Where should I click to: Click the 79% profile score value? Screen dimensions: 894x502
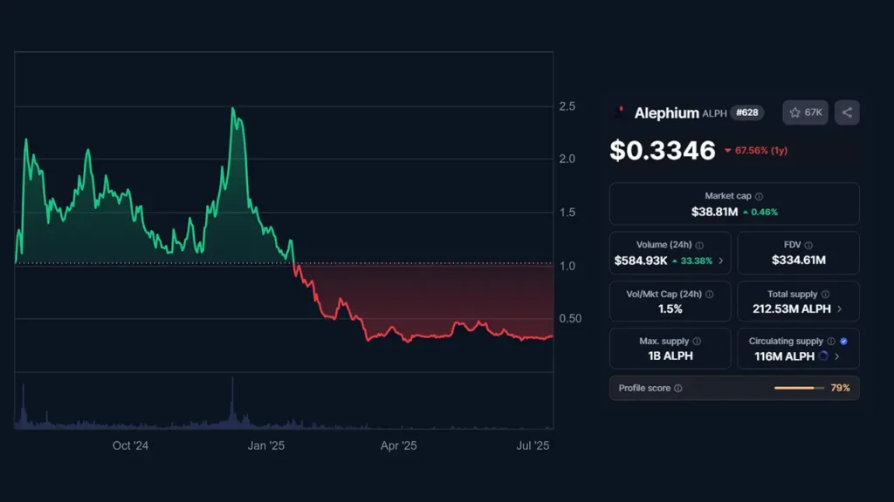coord(841,388)
